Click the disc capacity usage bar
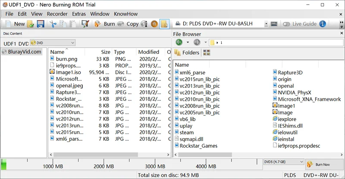 [132, 164]
